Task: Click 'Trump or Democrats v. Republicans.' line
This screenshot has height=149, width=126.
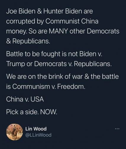Action: coord(59,64)
